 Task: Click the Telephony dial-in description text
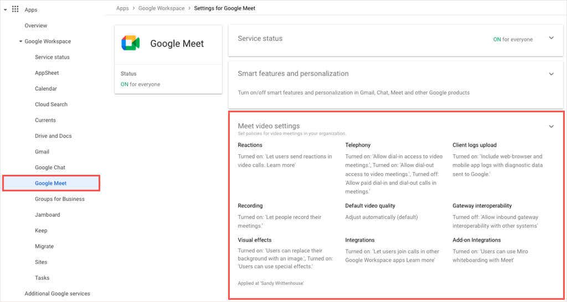click(394, 174)
